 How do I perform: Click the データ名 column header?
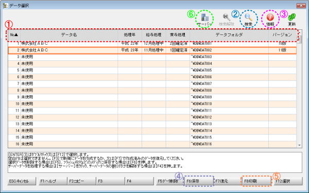point(69,35)
